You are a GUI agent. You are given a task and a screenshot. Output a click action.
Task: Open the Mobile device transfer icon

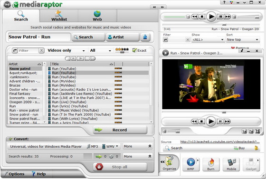pyautogui.click(x=232, y=164)
